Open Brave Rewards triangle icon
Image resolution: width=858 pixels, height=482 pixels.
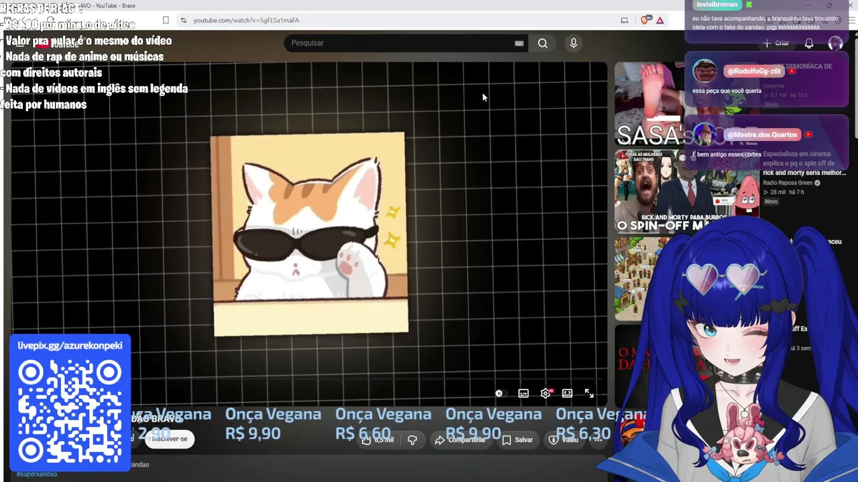(660, 20)
